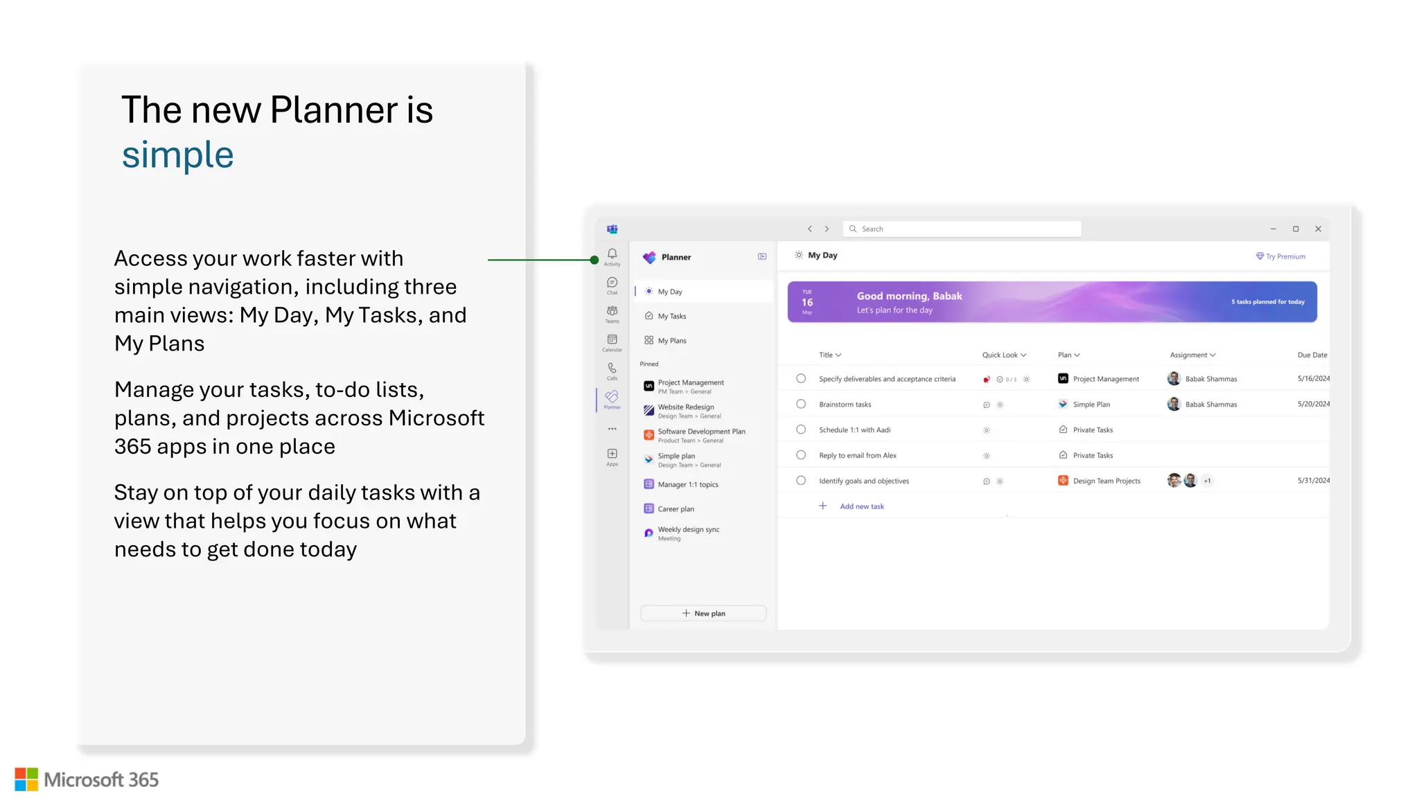Collapse the Planner navigation pane icon
This screenshot has height=798, width=1419.
point(762,256)
